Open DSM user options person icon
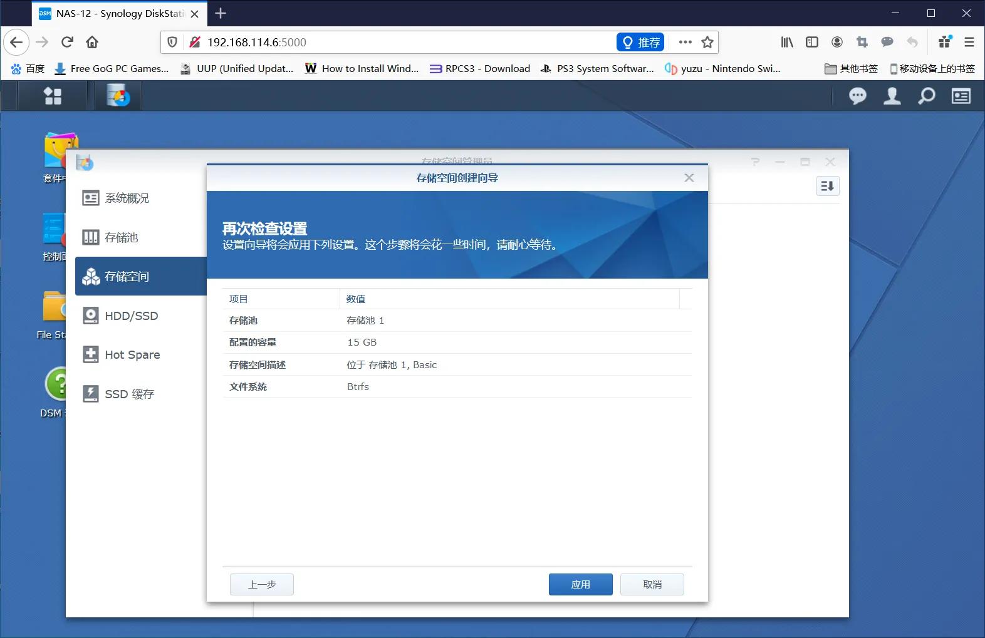Screen dimensions: 985x638 (892, 96)
